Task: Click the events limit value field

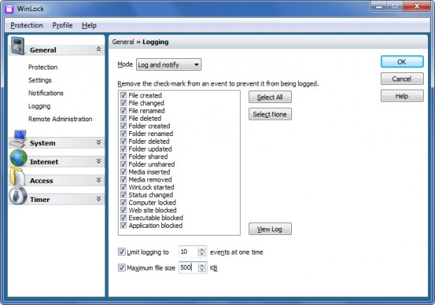Action: 188,252
